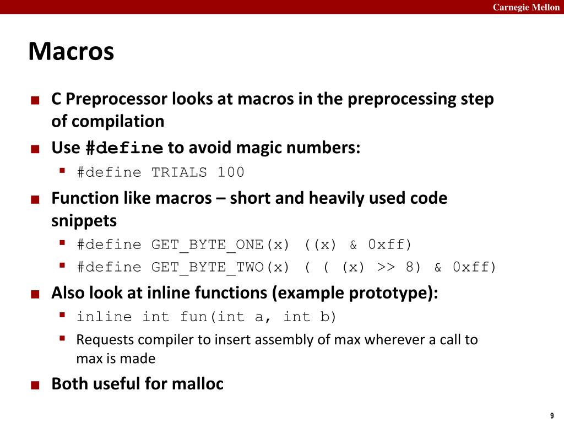564x423 pixels.
Task: Click the inline int fun prototype line
Action: 206,317
